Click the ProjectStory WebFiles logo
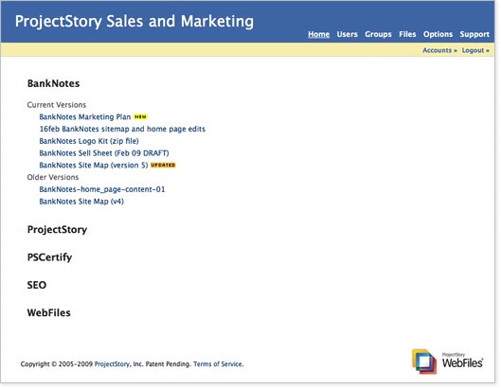Viewport: 501px width, 388px height. tap(447, 362)
